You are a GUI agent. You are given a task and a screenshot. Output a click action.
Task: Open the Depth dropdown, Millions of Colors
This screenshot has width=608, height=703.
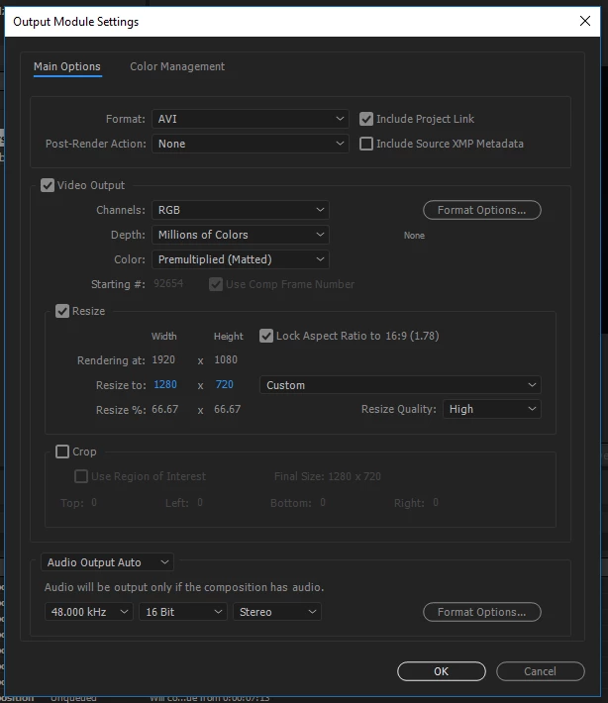241,235
